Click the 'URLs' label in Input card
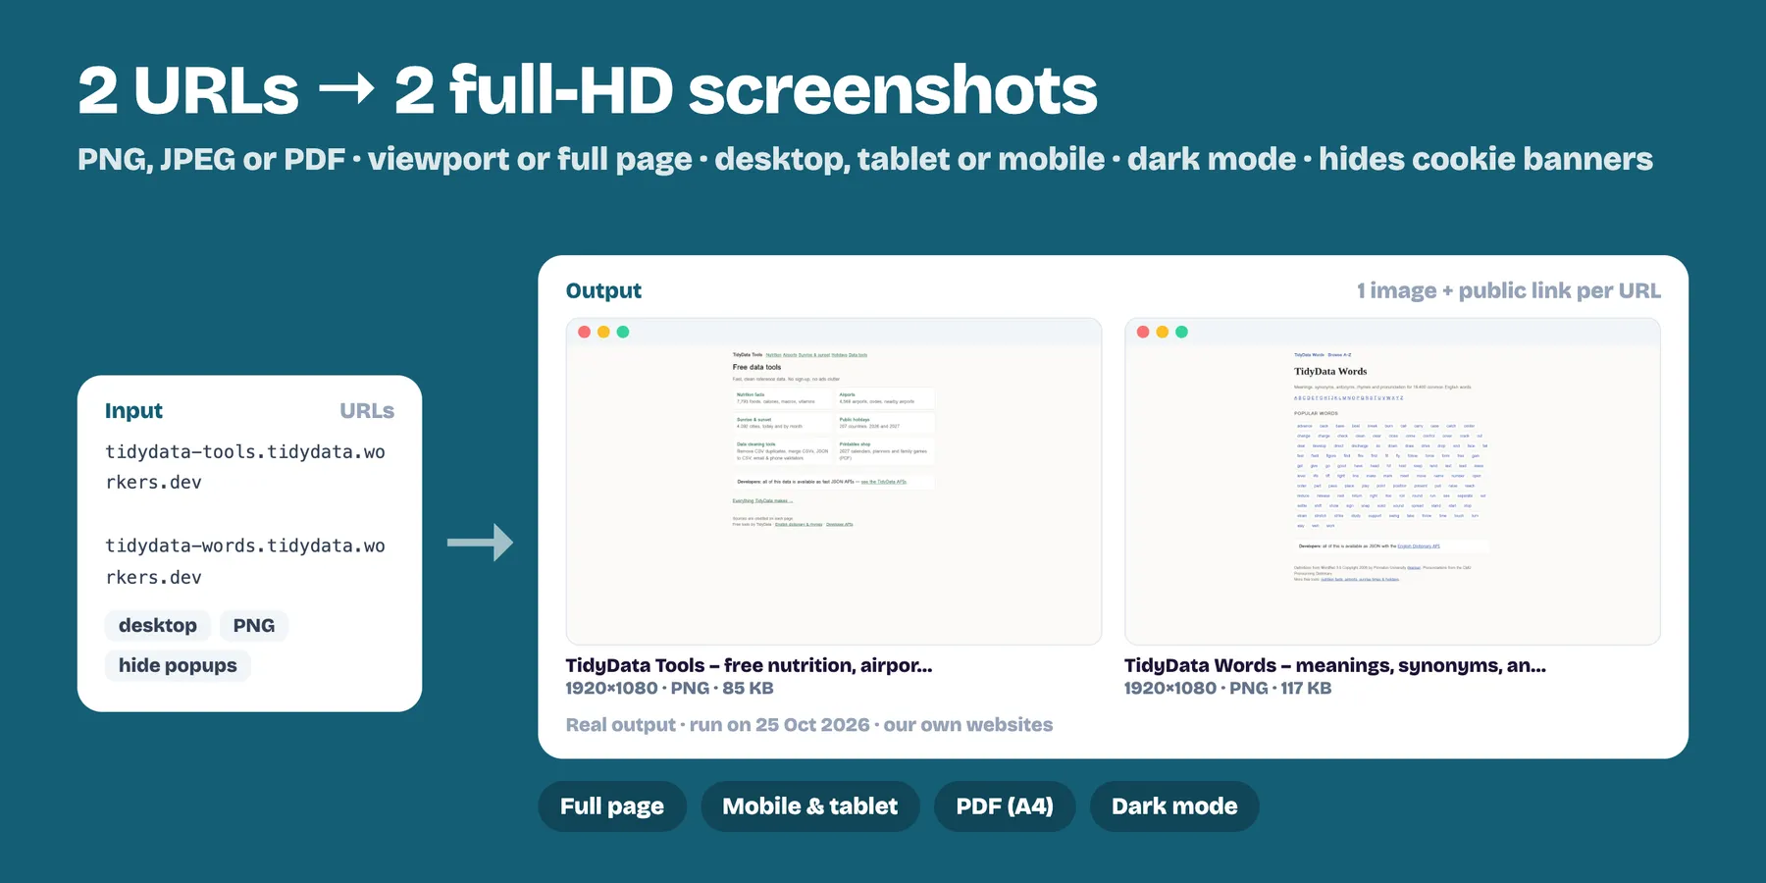 point(367,411)
